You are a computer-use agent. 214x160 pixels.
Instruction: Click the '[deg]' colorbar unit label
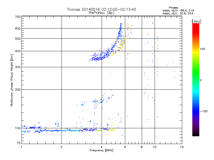pos(196,21)
